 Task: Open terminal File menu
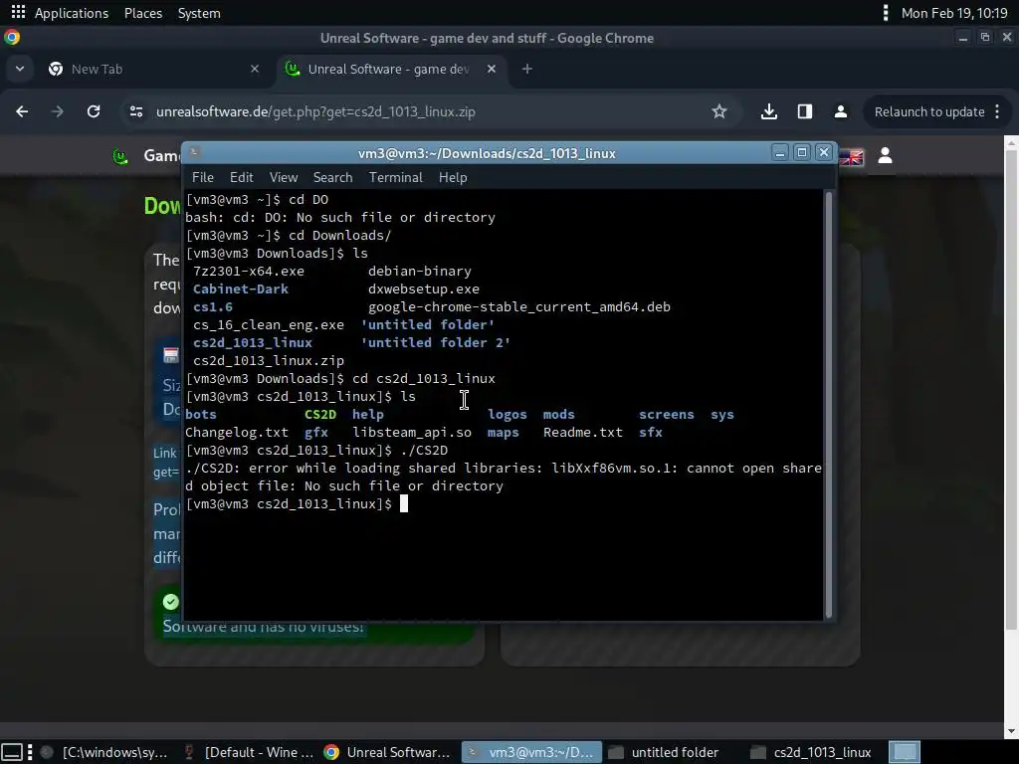[x=203, y=177]
